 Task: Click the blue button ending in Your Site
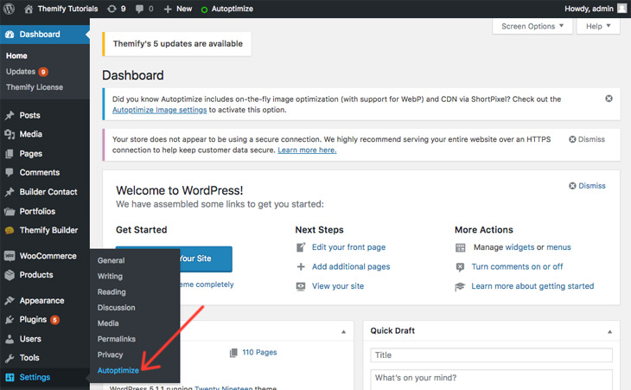(x=174, y=259)
